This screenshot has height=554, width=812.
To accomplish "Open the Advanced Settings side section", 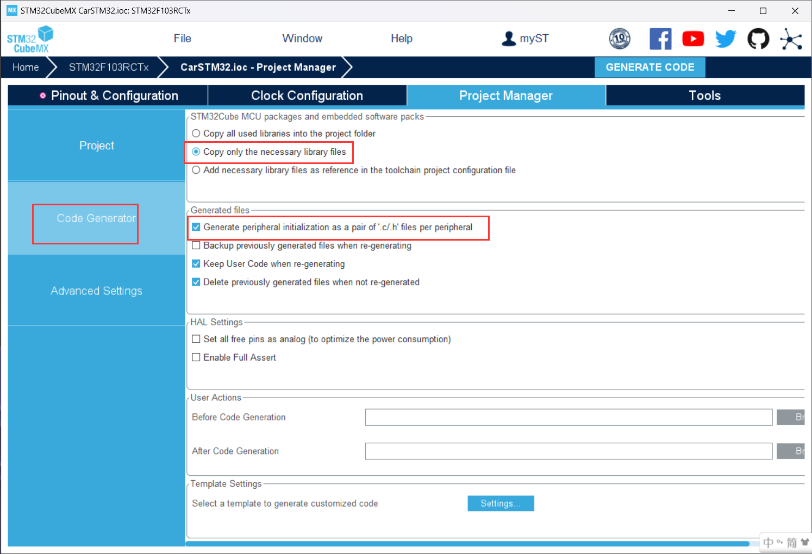I will [97, 291].
